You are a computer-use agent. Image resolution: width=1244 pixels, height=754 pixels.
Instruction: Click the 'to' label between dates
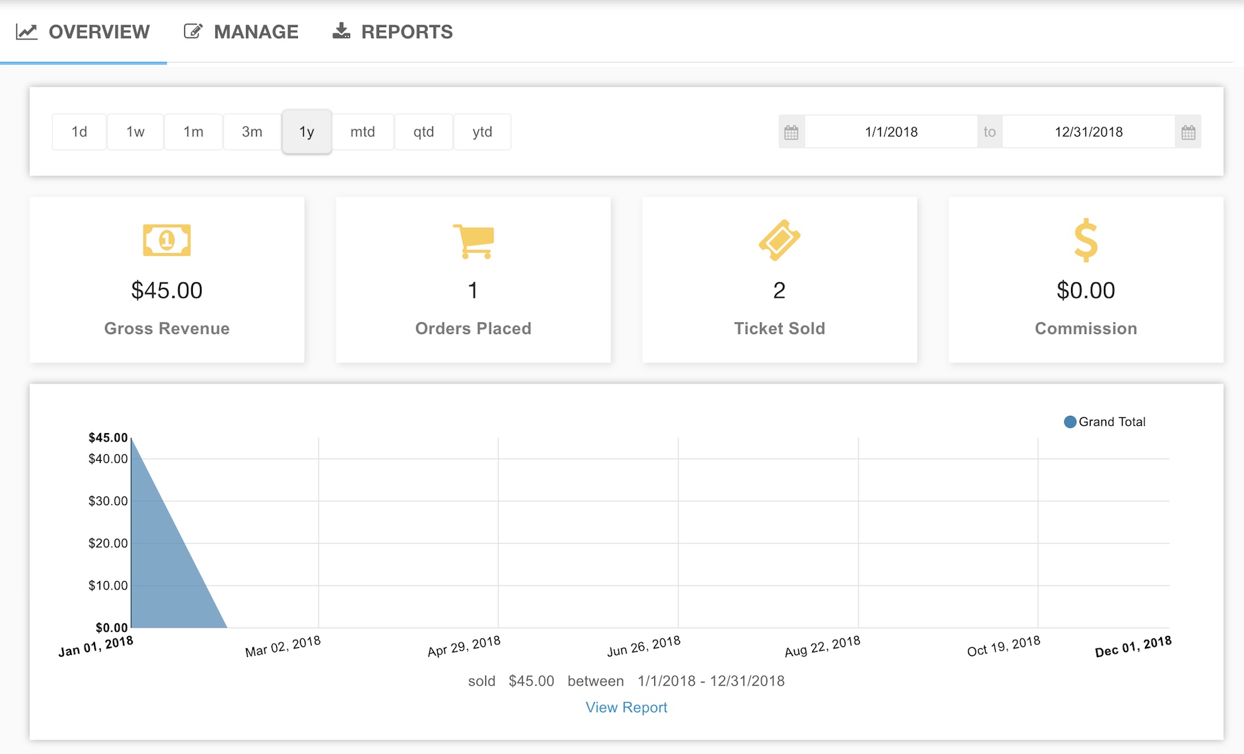click(990, 132)
